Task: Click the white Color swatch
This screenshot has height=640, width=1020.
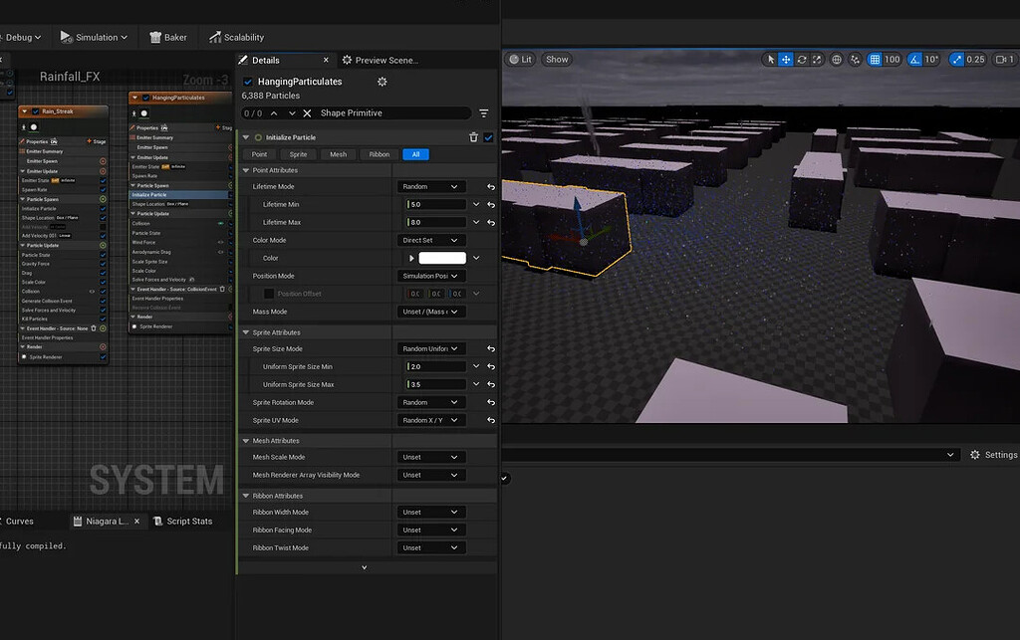Action: click(x=442, y=258)
